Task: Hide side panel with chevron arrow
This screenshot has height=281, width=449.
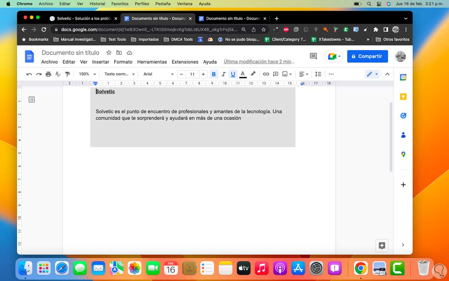Action: (403, 245)
